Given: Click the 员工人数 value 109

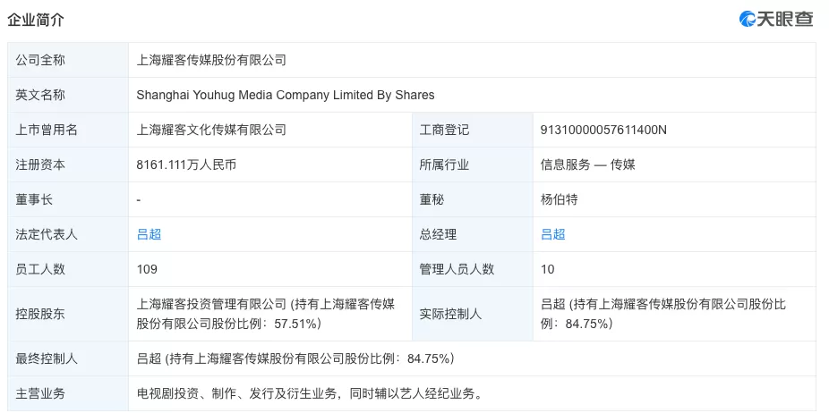Looking at the screenshot, I should pos(147,269).
